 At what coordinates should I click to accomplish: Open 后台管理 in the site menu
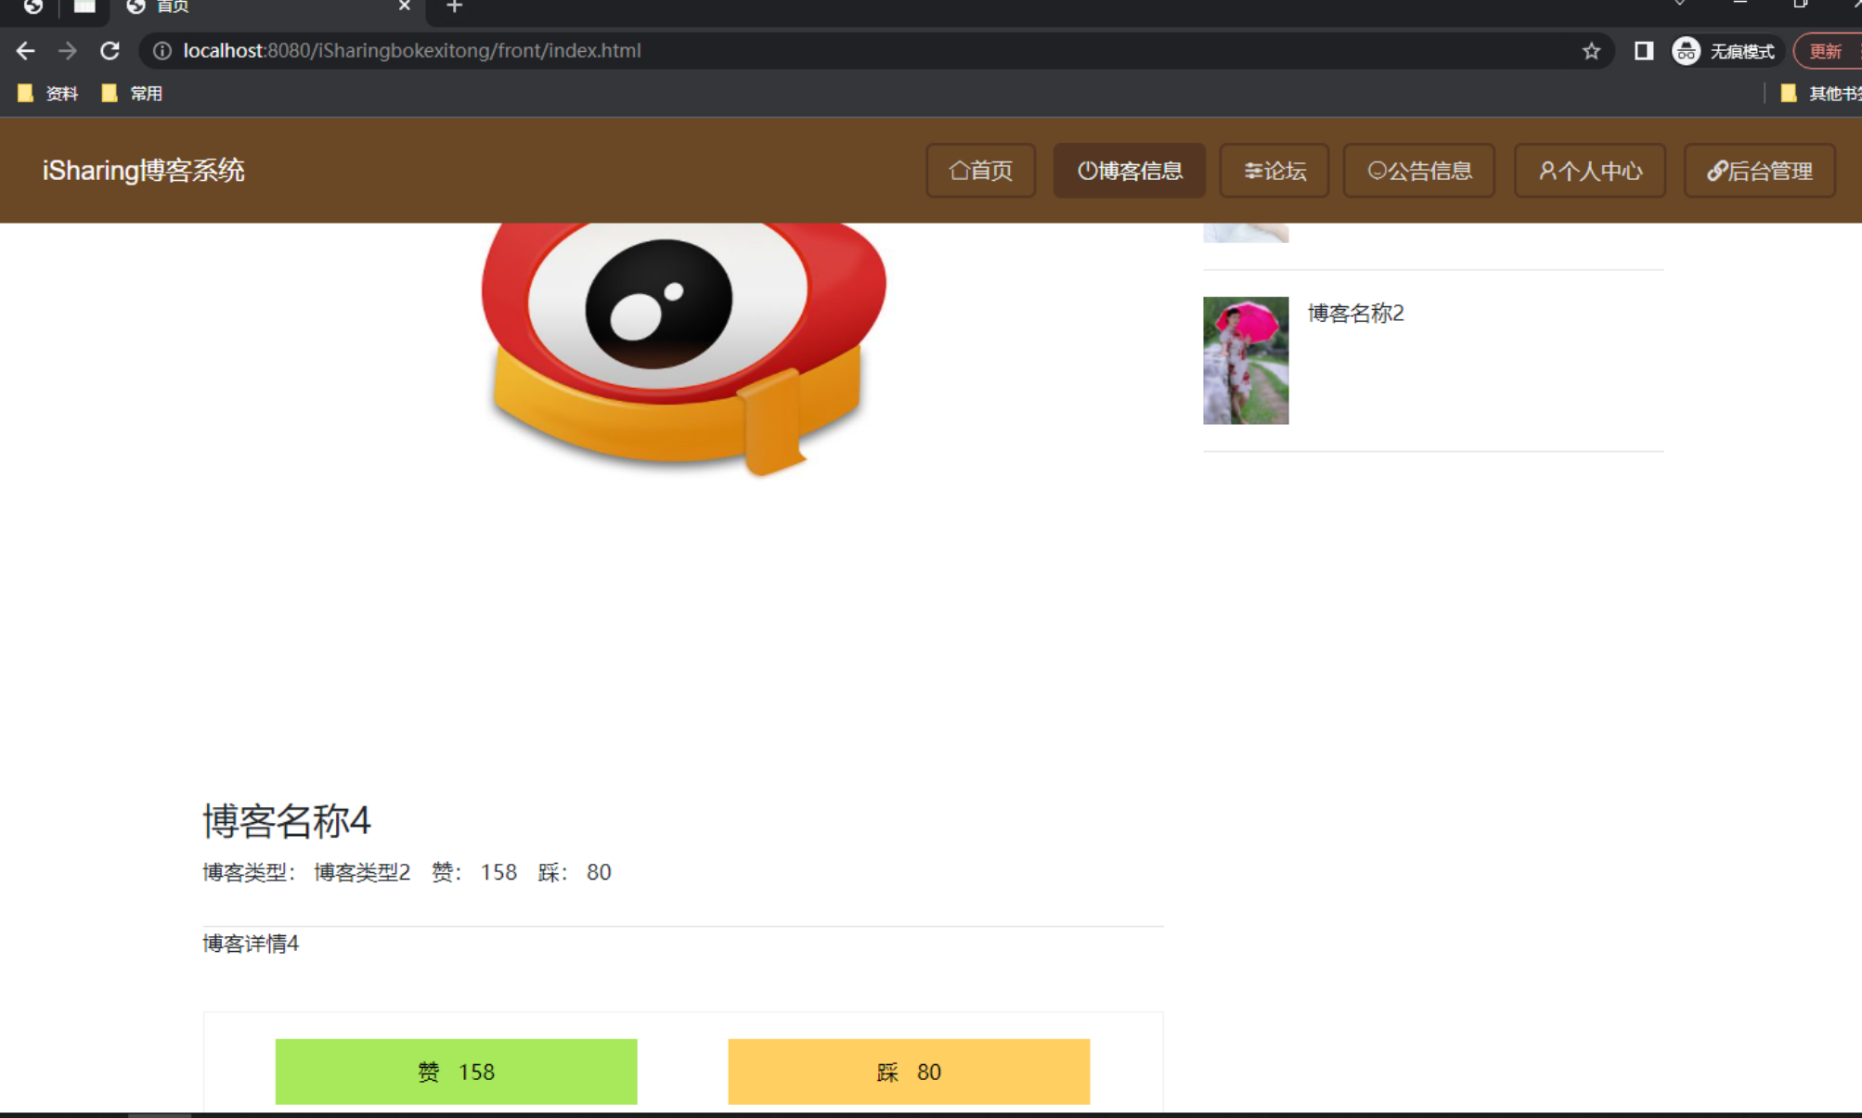tap(1760, 171)
